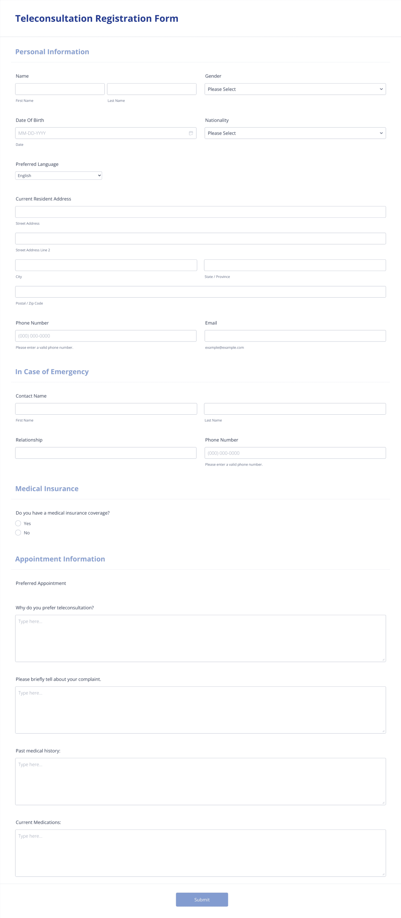401x918 pixels.
Task: Click the State / Province field
Action: (295, 265)
